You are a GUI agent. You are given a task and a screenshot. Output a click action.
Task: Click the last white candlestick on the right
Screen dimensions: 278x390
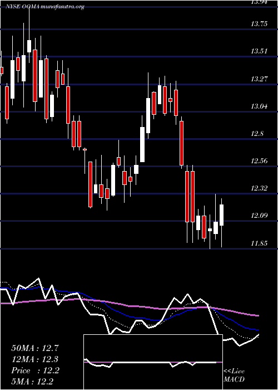221,215
